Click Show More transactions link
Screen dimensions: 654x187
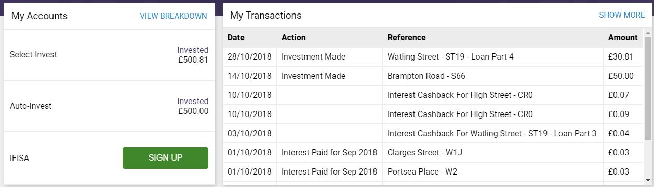tap(622, 15)
